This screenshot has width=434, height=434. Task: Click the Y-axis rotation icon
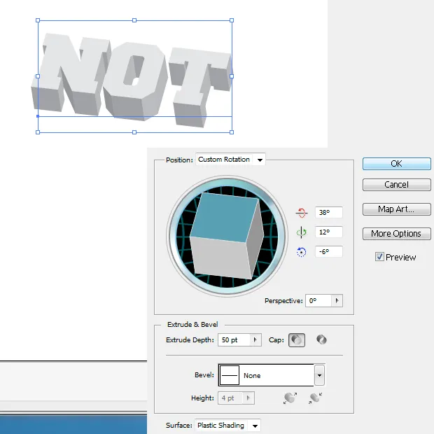(302, 232)
